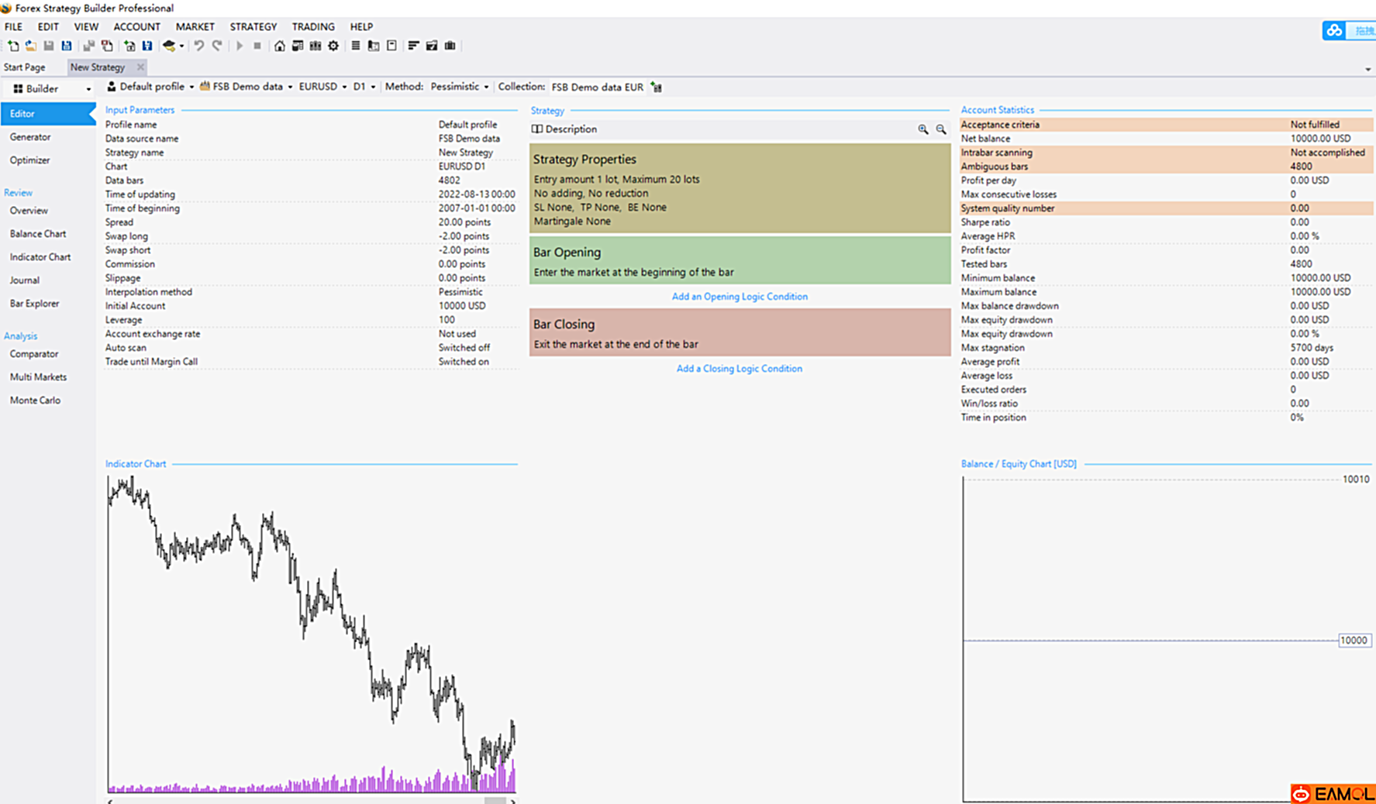Open the EURUSD symbol dropdown
Screen dimensions: 1376x804
344,88
